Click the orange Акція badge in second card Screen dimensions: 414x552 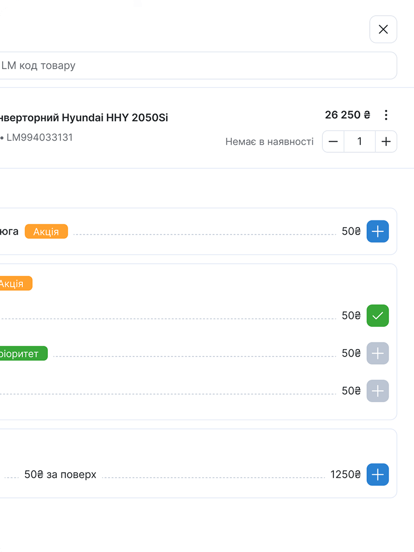tap(16, 284)
